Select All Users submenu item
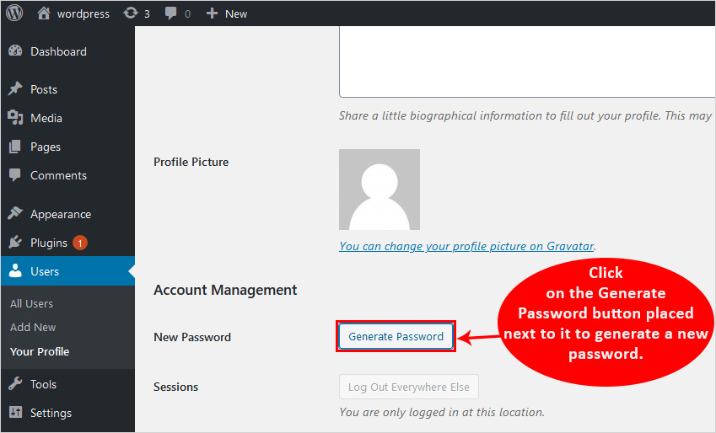Viewport: 716px width, 433px height. 31,303
